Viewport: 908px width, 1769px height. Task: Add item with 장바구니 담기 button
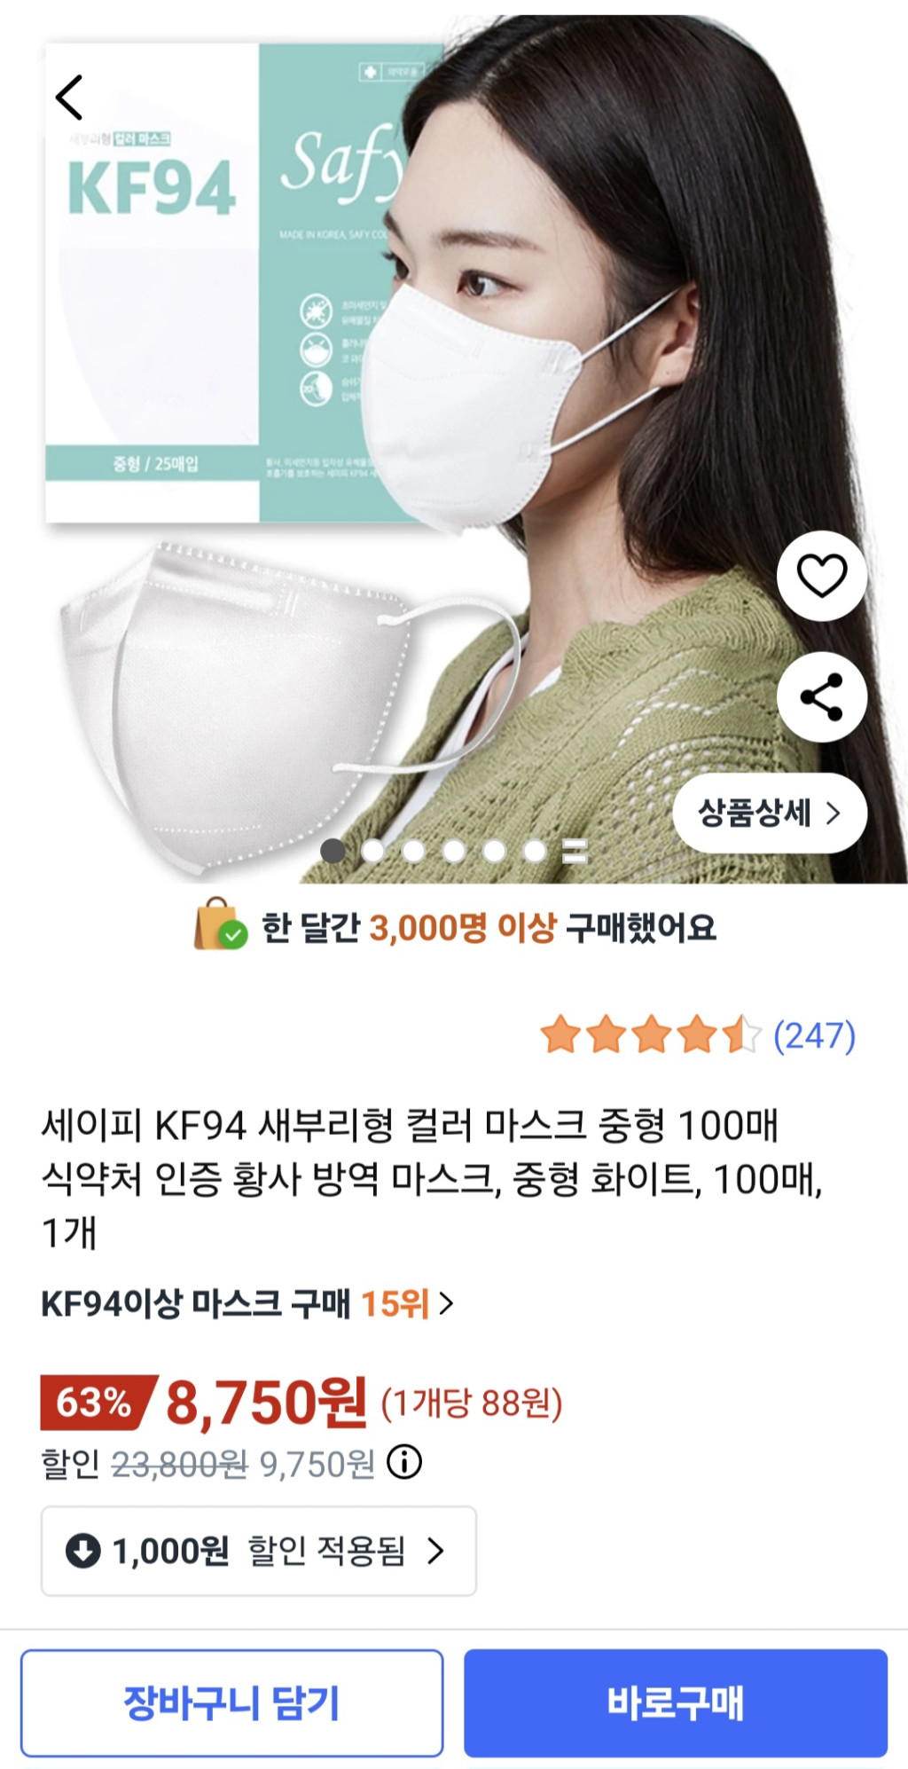[x=231, y=1702]
